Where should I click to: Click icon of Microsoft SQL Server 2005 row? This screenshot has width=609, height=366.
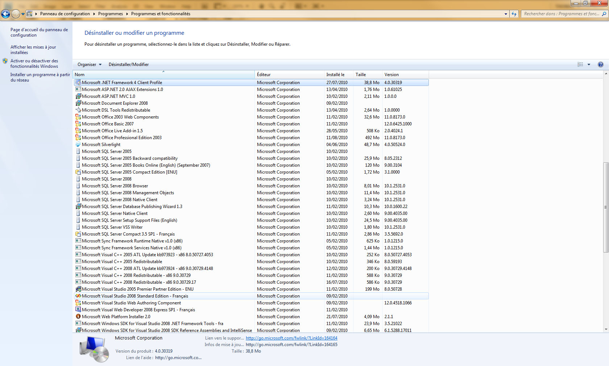(x=78, y=151)
